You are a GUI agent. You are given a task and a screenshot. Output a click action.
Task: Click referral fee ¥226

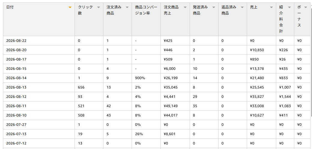coord(283,50)
